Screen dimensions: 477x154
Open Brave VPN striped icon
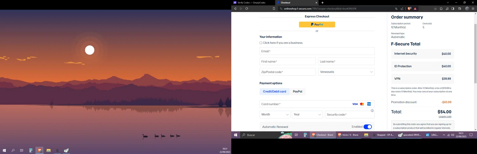click(x=467, y=9)
